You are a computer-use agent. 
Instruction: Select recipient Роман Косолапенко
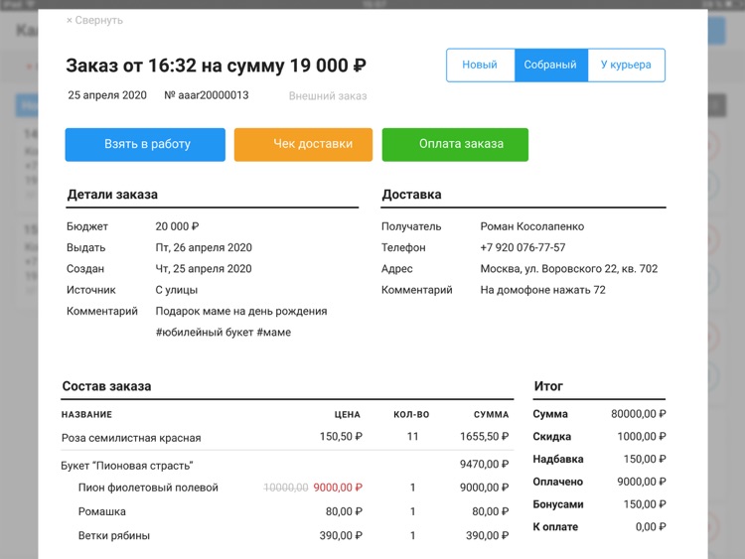coord(532,226)
